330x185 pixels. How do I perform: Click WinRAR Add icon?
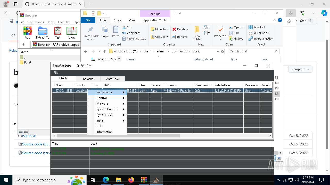[28, 33]
